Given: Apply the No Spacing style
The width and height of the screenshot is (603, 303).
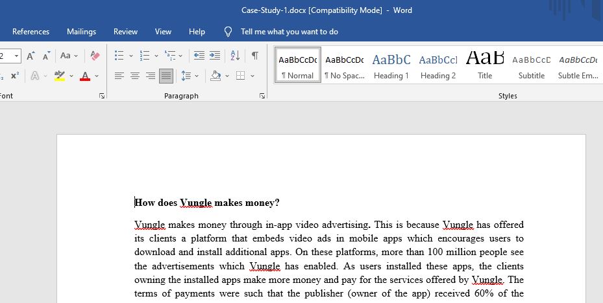Looking at the screenshot, I should click(345, 65).
